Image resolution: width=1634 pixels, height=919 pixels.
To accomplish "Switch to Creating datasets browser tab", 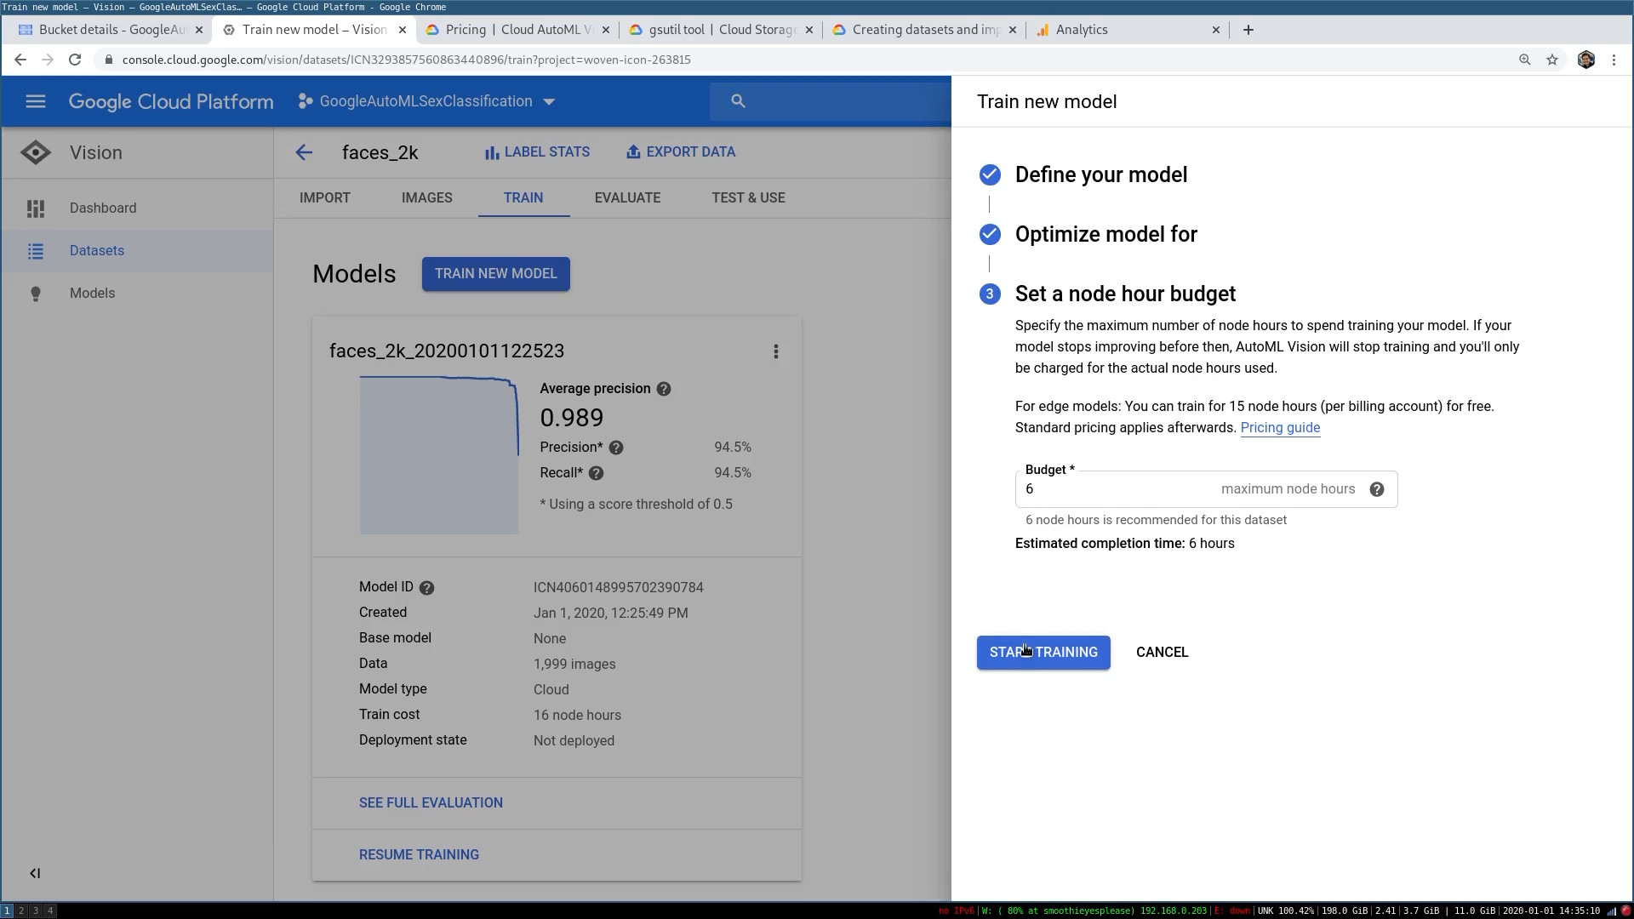I will [x=925, y=30].
